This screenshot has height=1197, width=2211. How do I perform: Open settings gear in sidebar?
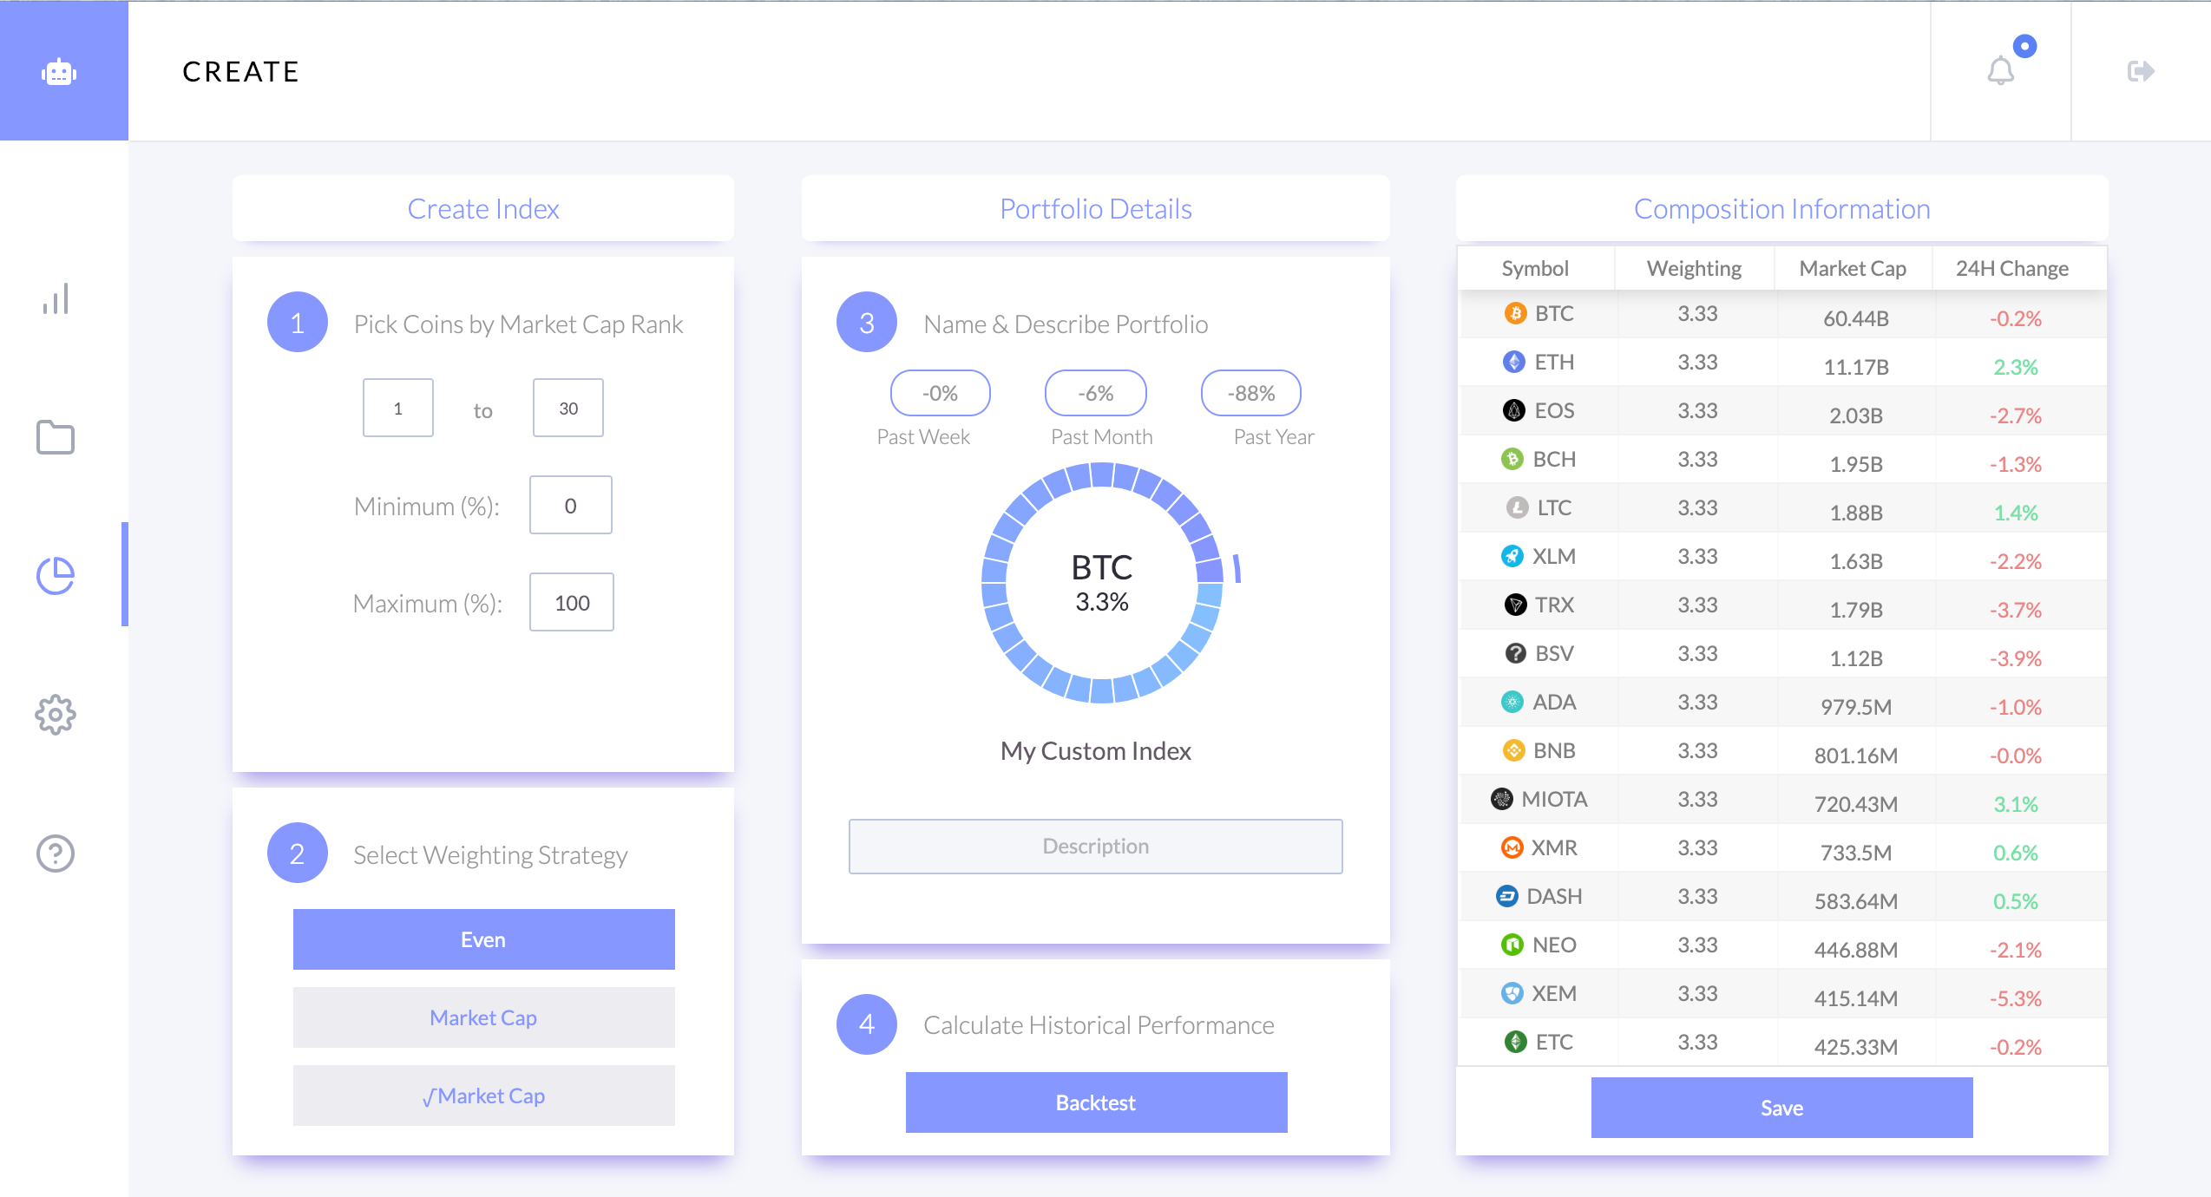pos(56,715)
